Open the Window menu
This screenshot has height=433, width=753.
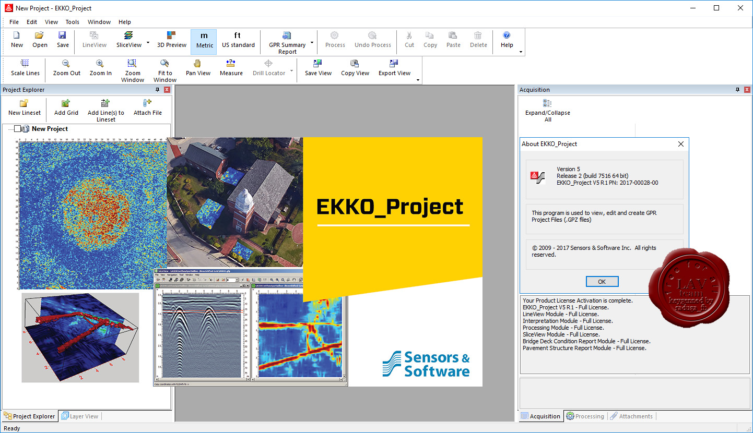[x=99, y=22]
